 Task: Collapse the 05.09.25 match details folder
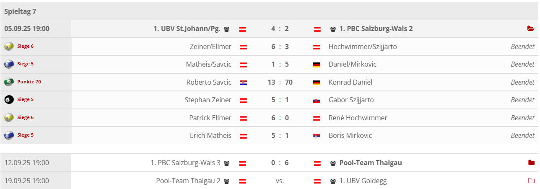[x=531, y=29]
